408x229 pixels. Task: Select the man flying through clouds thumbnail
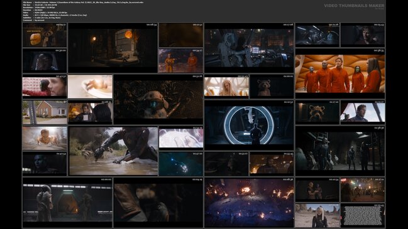pyautogui.click(x=45, y=138)
